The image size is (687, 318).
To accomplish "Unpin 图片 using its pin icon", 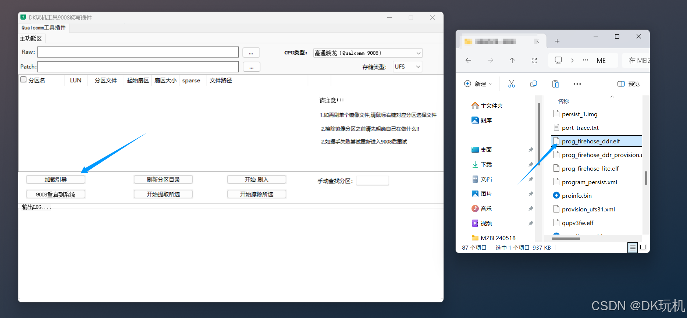I will 531,194.
